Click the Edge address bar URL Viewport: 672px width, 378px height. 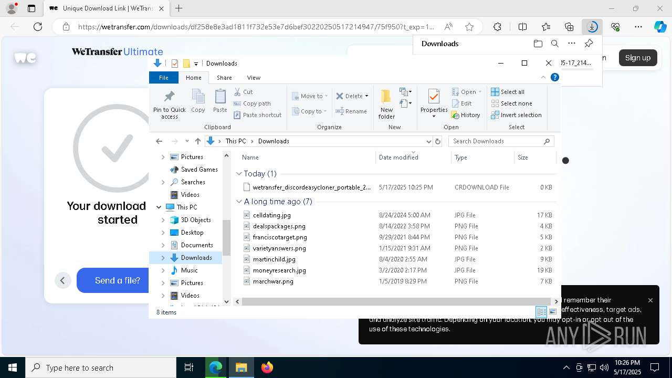click(256, 27)
